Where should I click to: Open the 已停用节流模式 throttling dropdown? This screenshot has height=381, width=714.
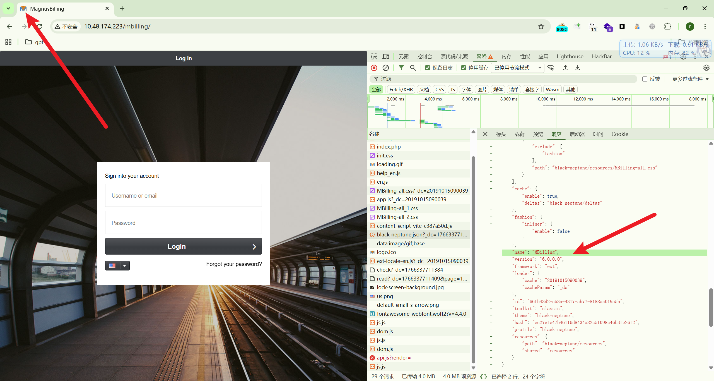(517, 68)
